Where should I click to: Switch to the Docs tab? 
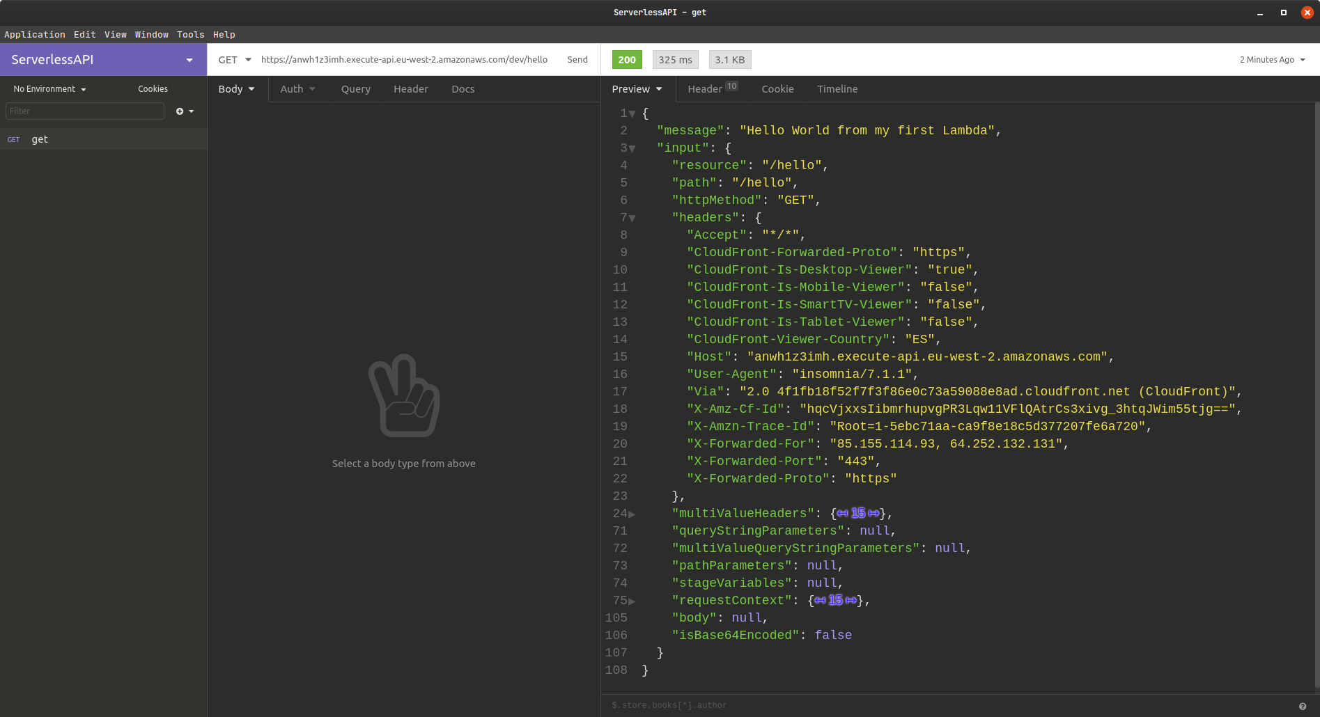coord(463,89)
